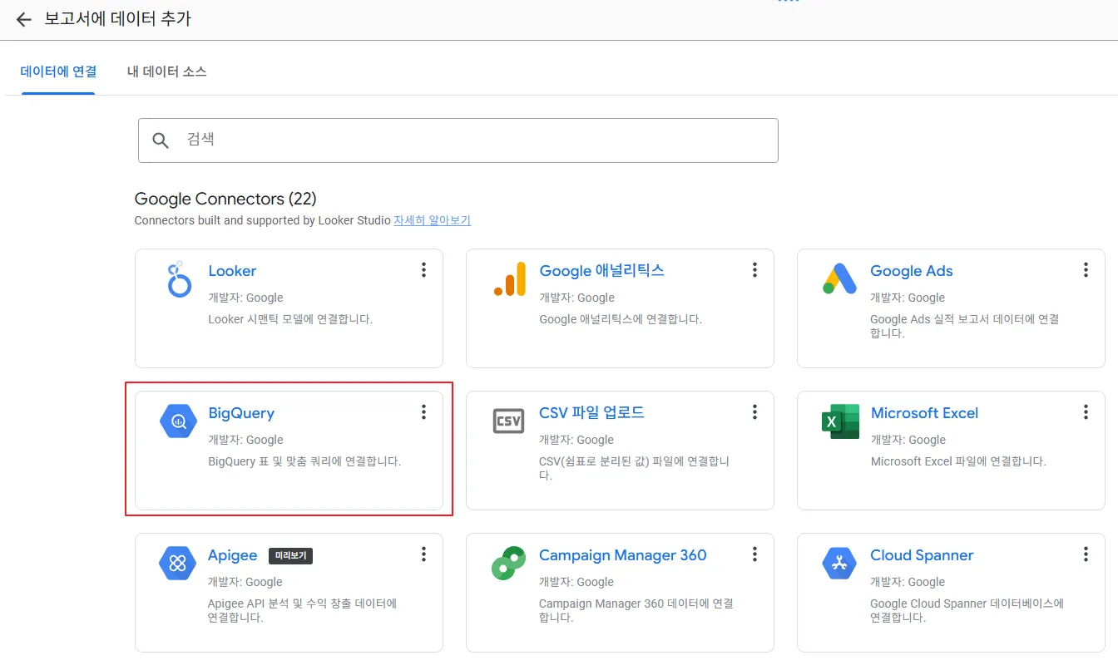Open more options for Apigee card
This screenshot has width=1118, height=665.
click(423, 554)
